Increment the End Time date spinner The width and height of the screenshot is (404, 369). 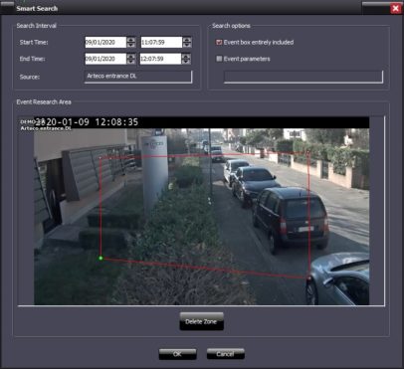[131, 56]
